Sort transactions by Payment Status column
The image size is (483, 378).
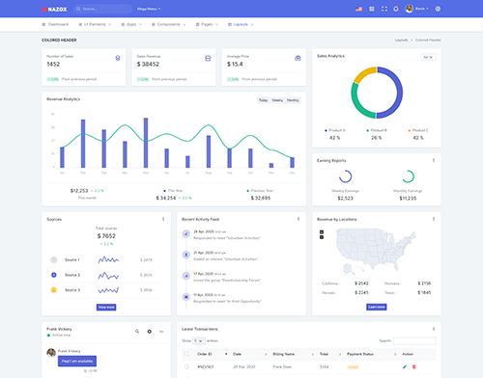pyautogui.click(x=371, y=354)
